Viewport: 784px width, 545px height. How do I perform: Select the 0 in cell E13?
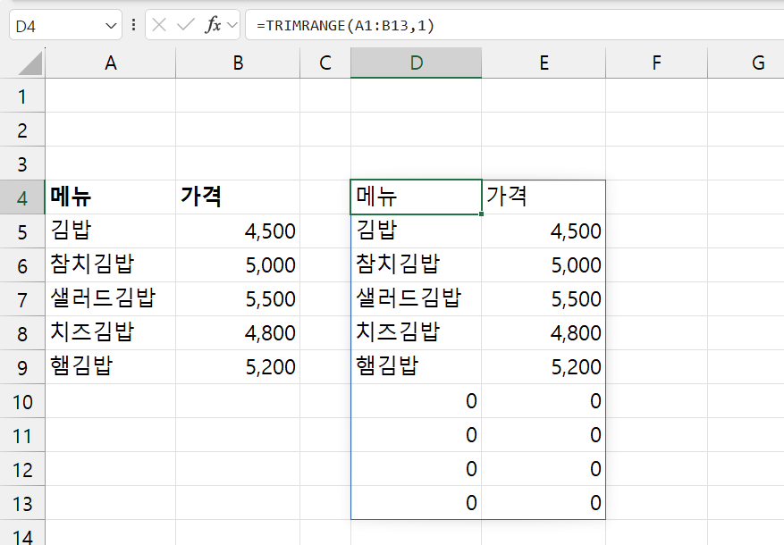pos(544,503)
